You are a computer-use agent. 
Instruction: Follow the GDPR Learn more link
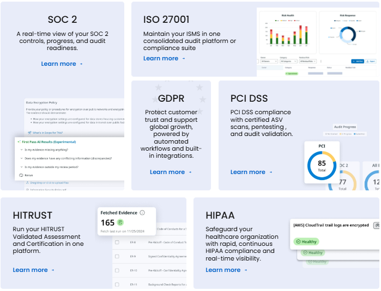(171, 172)
